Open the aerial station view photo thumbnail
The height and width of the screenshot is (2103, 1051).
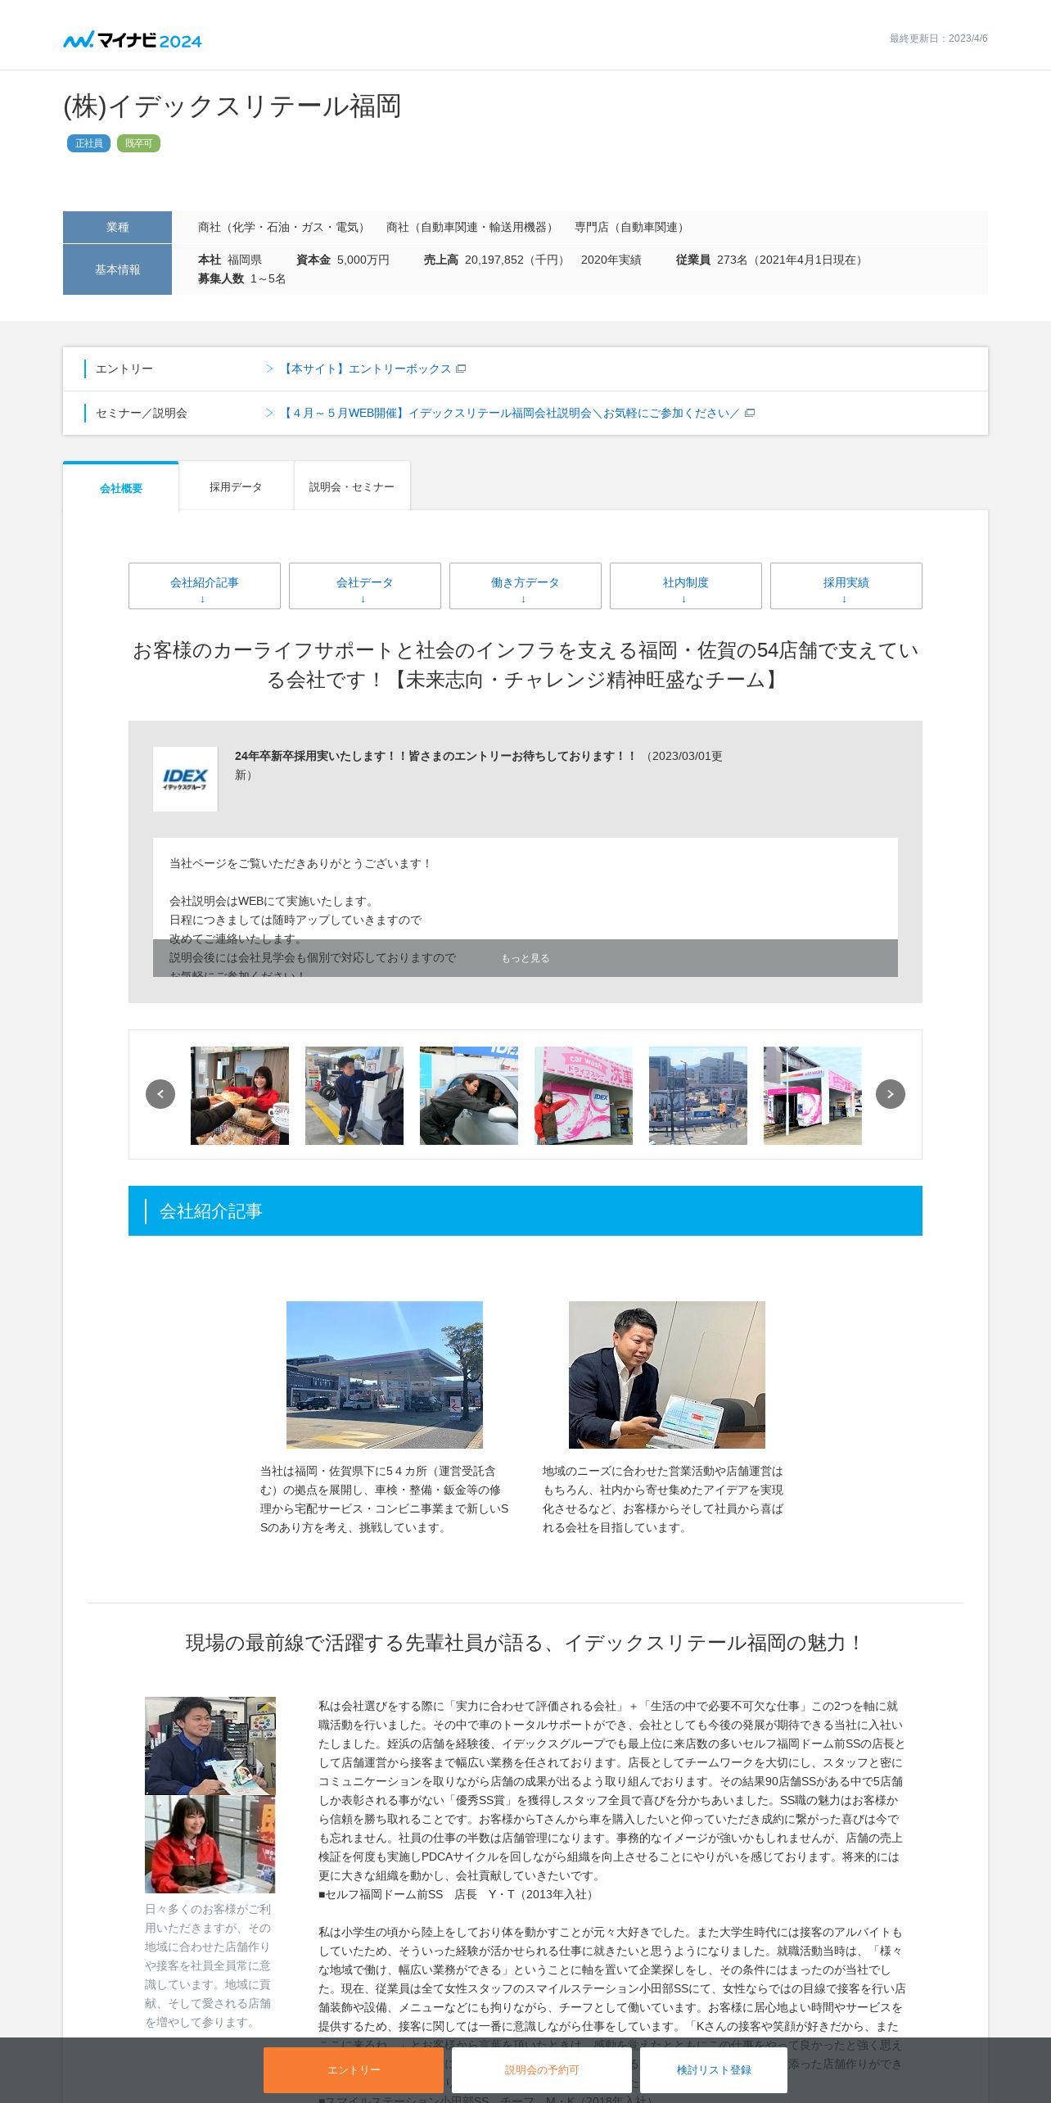click(698, 1096)
